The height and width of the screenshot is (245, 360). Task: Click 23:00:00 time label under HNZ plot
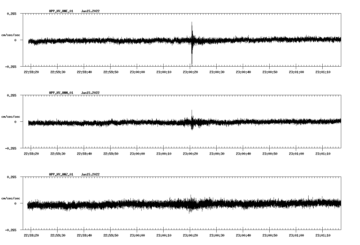coord(137,235)
